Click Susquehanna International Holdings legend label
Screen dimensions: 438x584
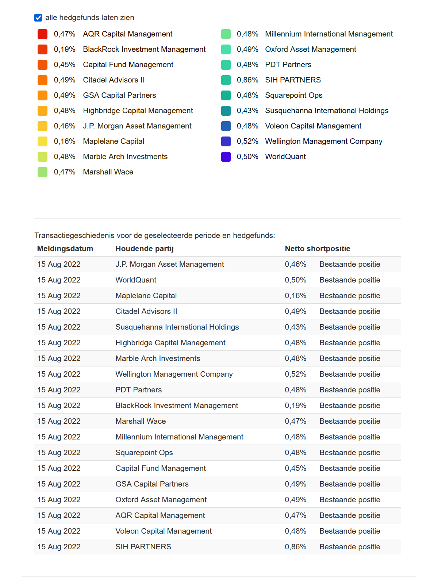coord(326,111)
